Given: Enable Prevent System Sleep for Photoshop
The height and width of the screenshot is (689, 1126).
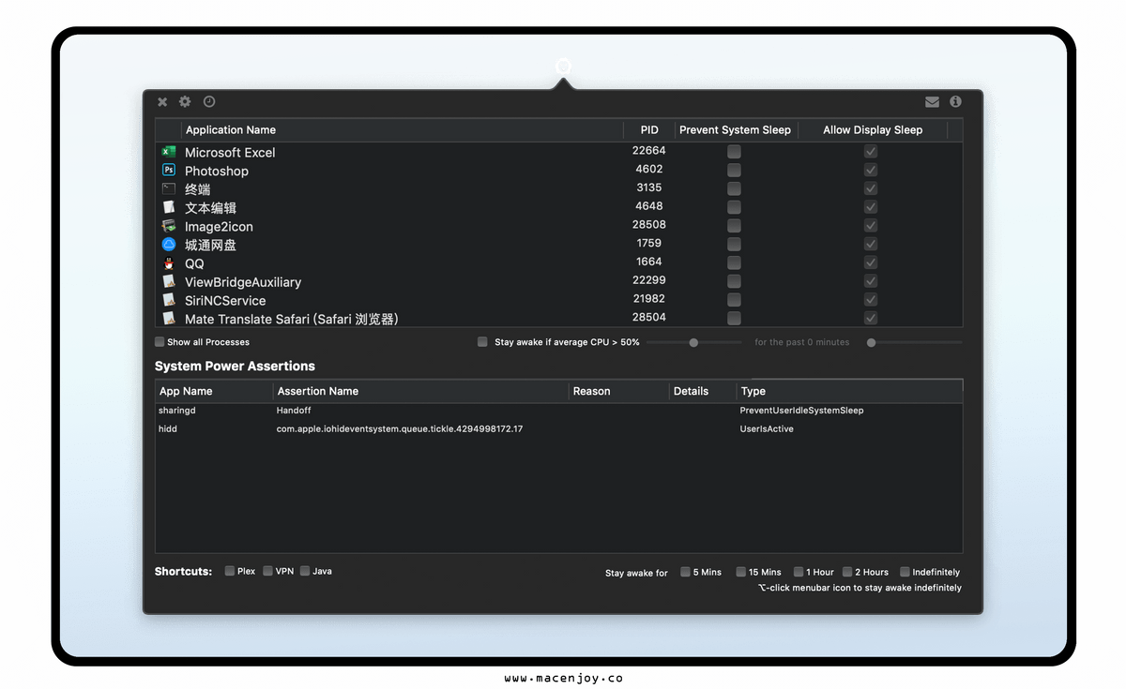Looking at the screenshot, I should pos(734,170).
